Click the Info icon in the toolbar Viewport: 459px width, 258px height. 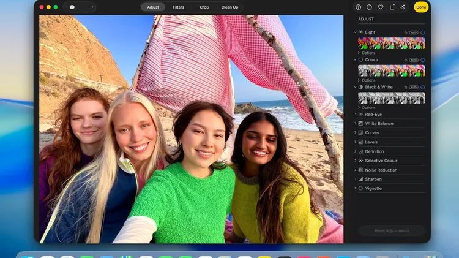359,7
